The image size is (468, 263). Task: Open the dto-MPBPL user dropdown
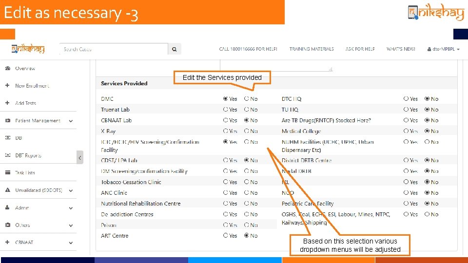pos(443,49)
